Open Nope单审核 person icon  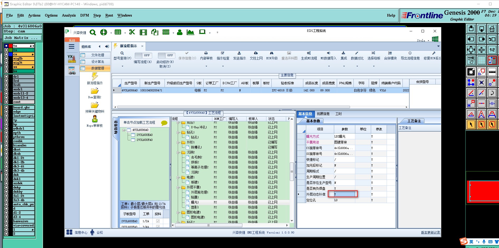click(95, 119)
